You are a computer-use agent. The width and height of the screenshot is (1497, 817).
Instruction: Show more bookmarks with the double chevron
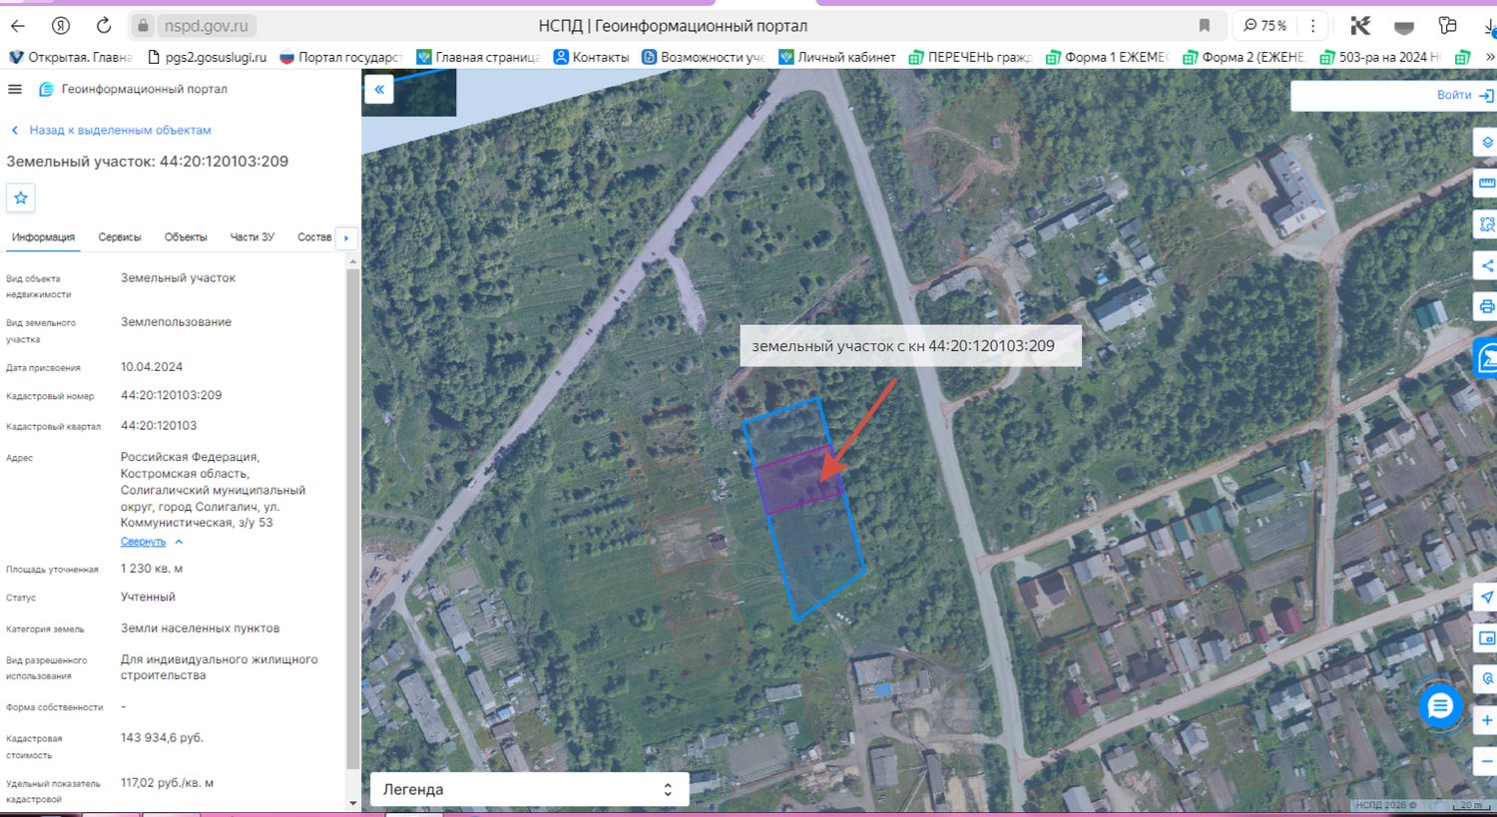[1489, 57]
